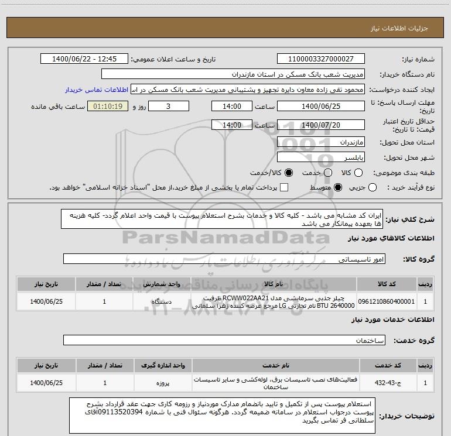The width and height of the screenshot is (451, 436).
Task: Click the جزئیات اطلاعات نیاز header bar
Action: (225, 28)
